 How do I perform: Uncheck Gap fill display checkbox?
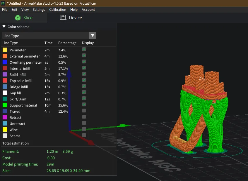(x=84, y=92)
